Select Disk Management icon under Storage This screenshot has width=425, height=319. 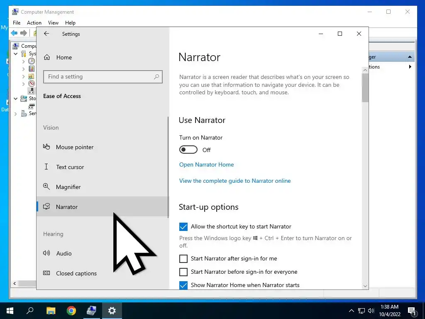pos(32,106)
